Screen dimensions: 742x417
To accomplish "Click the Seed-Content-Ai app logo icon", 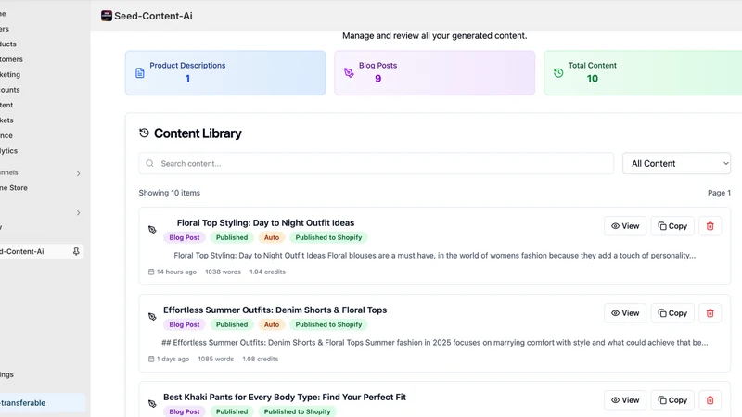I will click(107, 16).
